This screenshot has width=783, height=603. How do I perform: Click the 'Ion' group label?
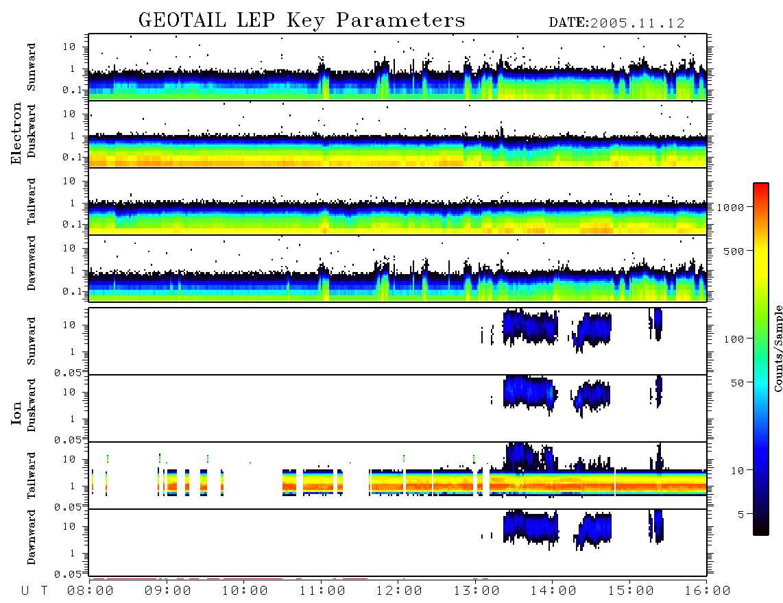16,413
